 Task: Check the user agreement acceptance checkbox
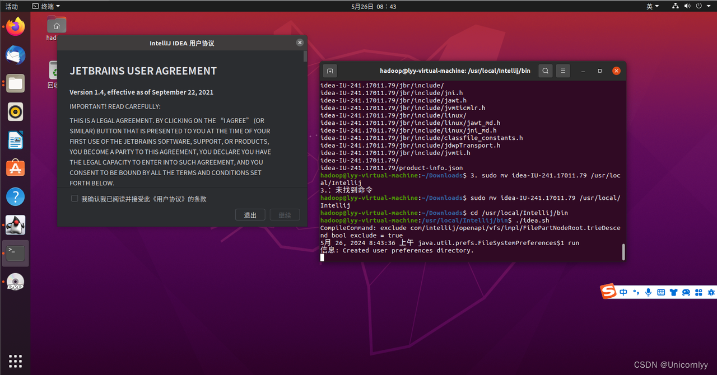point(75,199)
